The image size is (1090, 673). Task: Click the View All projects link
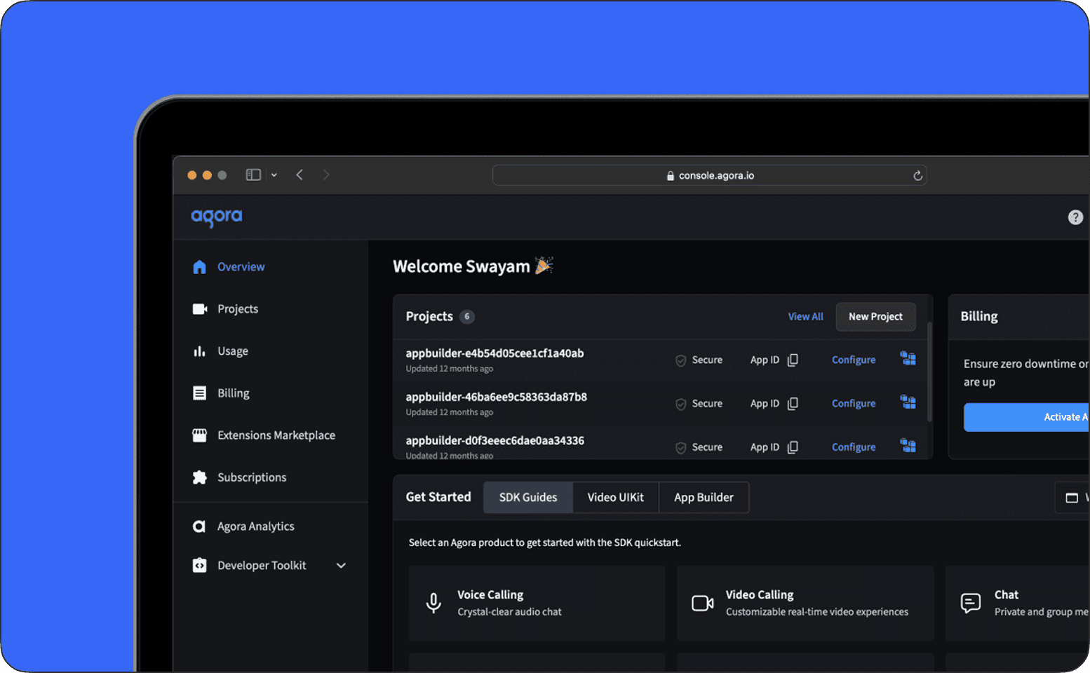tap(805, 317)
